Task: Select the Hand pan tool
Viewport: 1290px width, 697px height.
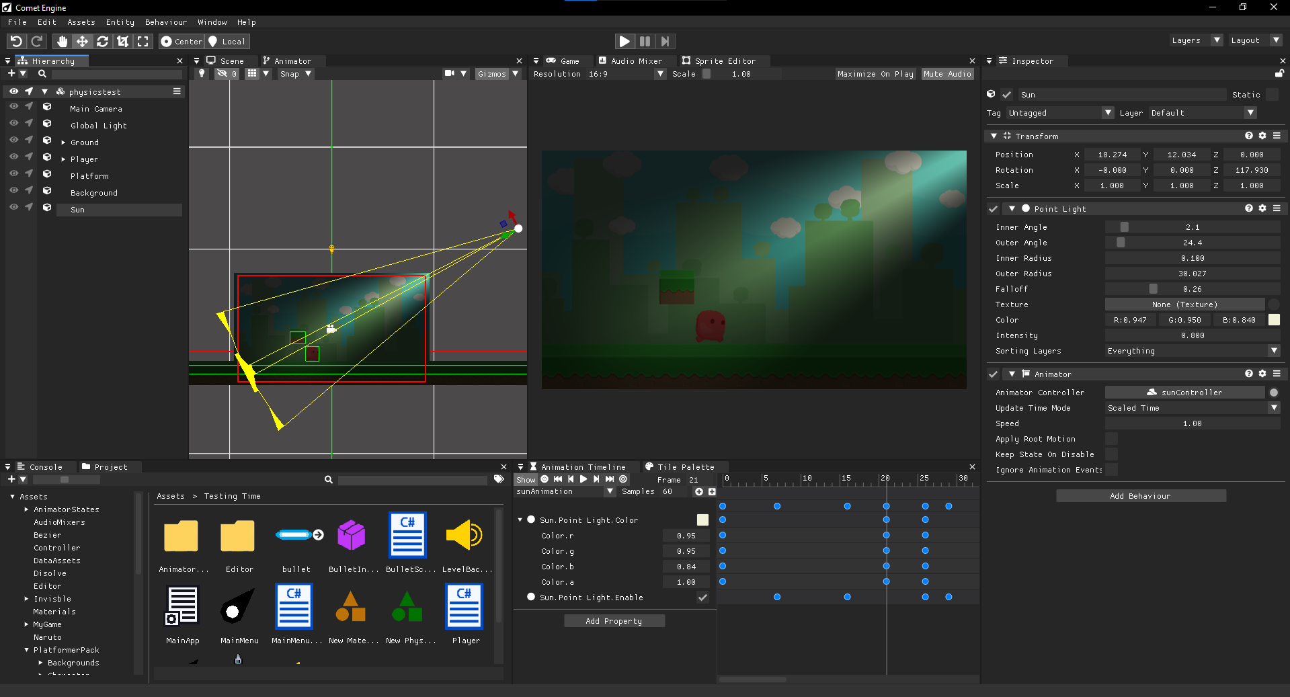Action: [62, 42]
